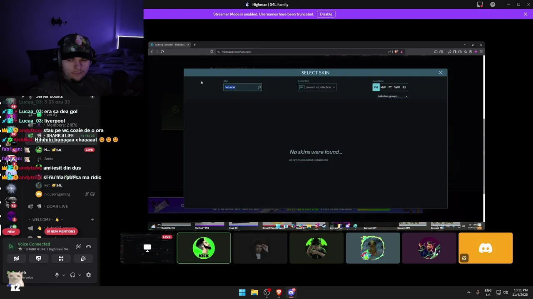The height and width of the screenshot is (299, 533).
Task: Show hidden system tray icons
Action: (x=468, y=292)
